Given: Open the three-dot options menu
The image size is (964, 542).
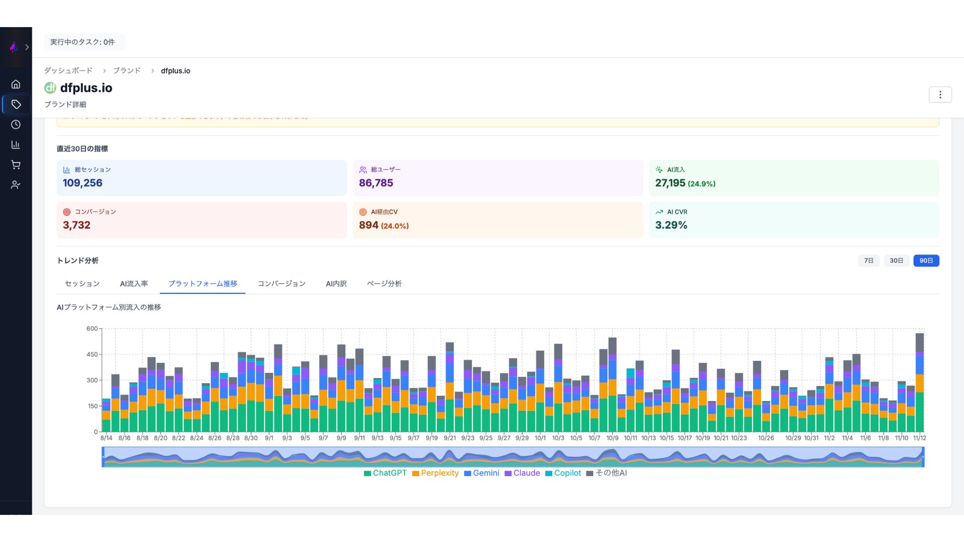Looking at the screenshot, I should tap(940, 94).
